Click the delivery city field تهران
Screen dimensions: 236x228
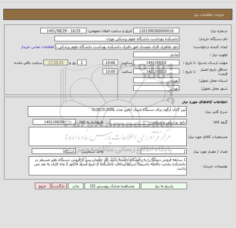coord(156,88)
